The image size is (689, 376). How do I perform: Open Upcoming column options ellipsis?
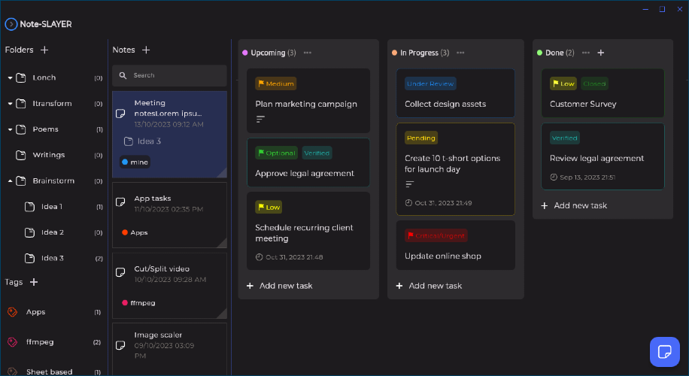pos(308,53)
